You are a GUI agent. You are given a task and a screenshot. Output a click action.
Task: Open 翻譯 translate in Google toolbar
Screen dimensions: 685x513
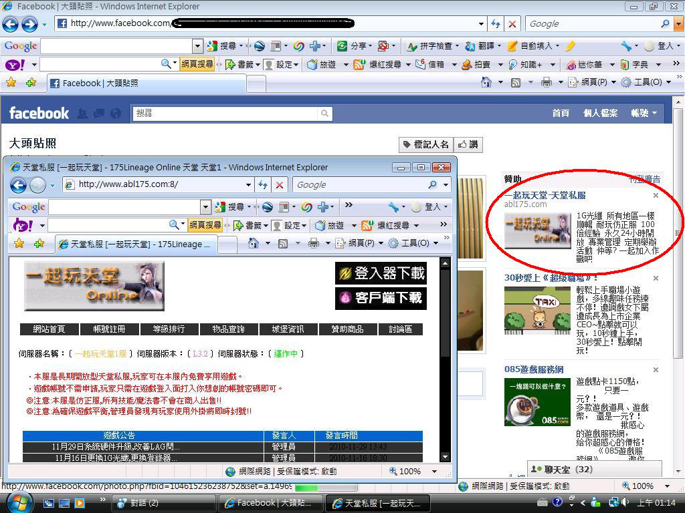point(480,46)
